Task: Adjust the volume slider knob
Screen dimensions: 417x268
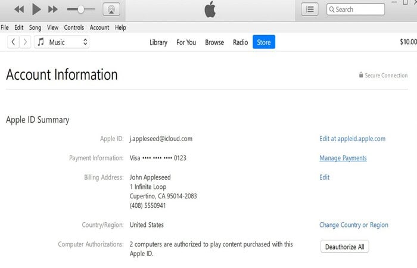Action: click(80, 10)
